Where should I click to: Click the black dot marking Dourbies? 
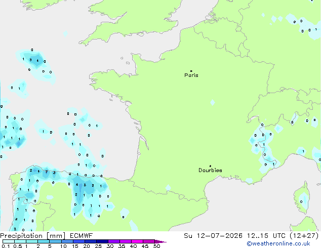point(210,166)
